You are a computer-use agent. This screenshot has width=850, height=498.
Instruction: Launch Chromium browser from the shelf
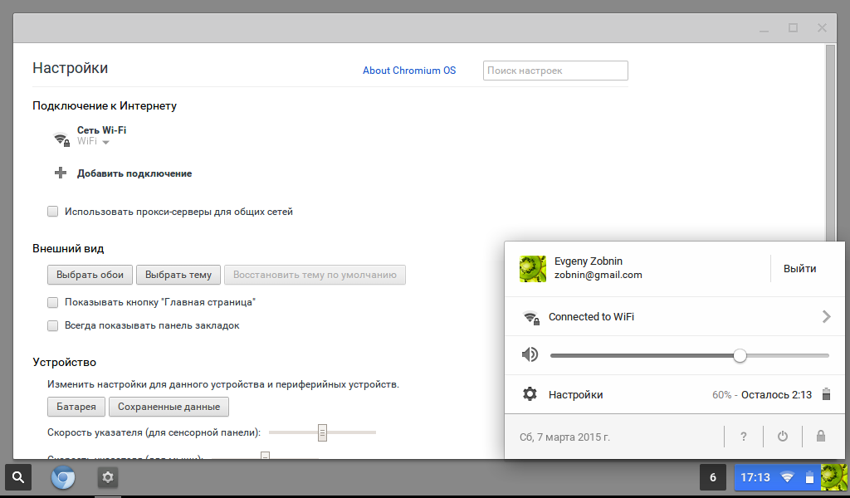[x=63, y=477]
